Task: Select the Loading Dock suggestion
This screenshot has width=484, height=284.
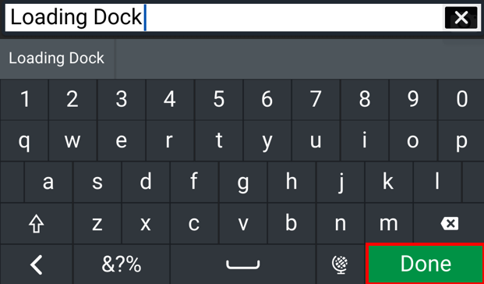Action: [x=57, y=59]
